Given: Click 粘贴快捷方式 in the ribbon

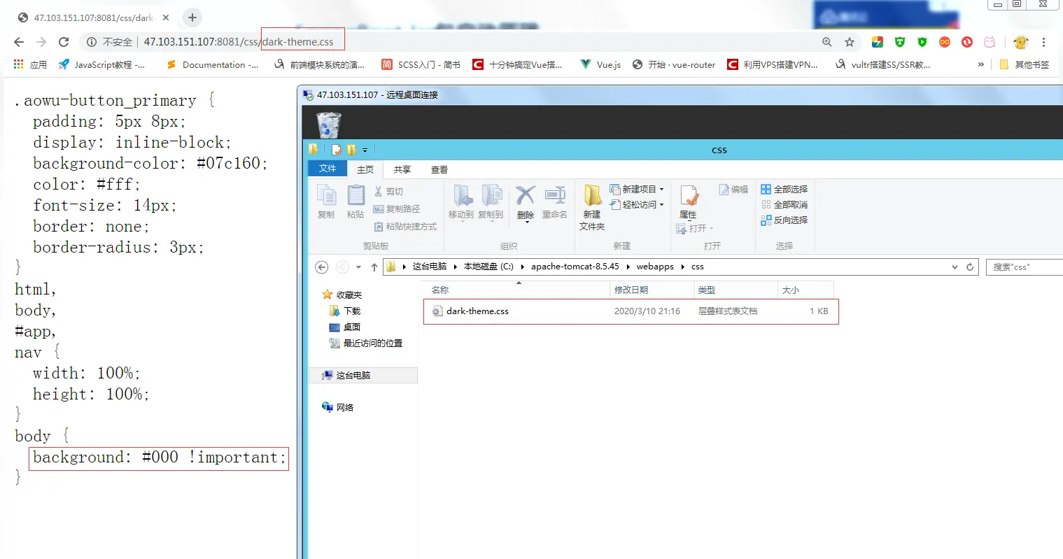Looking at the screenshot, I should [x=405, y=226].
